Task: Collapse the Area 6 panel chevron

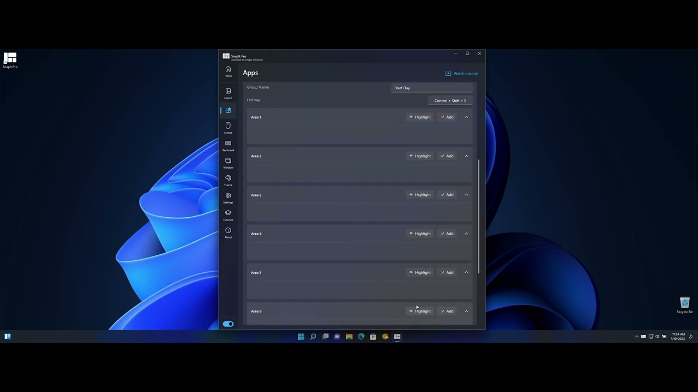Action: point(466,311)
